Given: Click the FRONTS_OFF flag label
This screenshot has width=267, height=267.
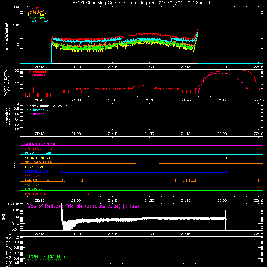Looking at the screenshot, I should (35, 189).
